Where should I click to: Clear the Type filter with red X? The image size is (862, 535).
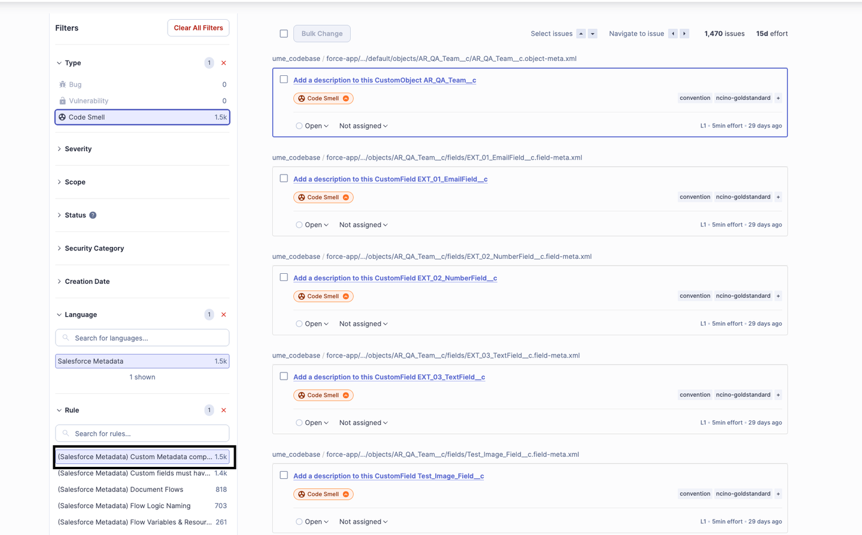click(224, 63)
